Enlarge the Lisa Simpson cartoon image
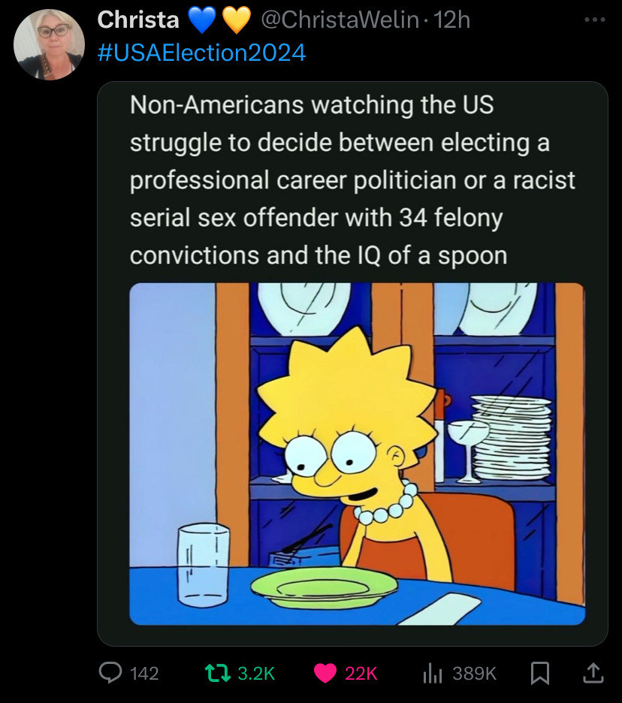The image size is (622, 703). coord(357,454)
